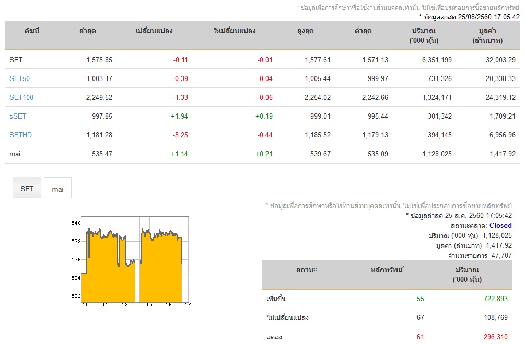Click sSET last value 997.85
This screenshot has height=344, width=525.
tap(102, 116)
